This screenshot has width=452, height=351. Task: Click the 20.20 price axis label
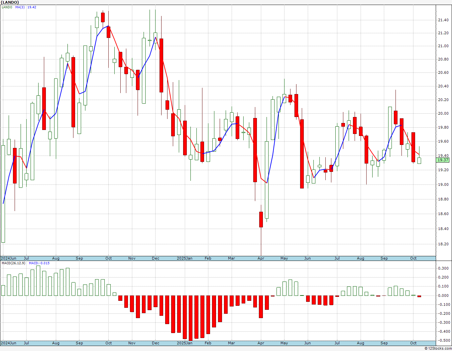coord(443,100)
